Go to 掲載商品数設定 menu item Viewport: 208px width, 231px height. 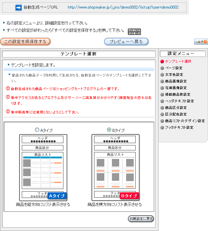point(178,95)
